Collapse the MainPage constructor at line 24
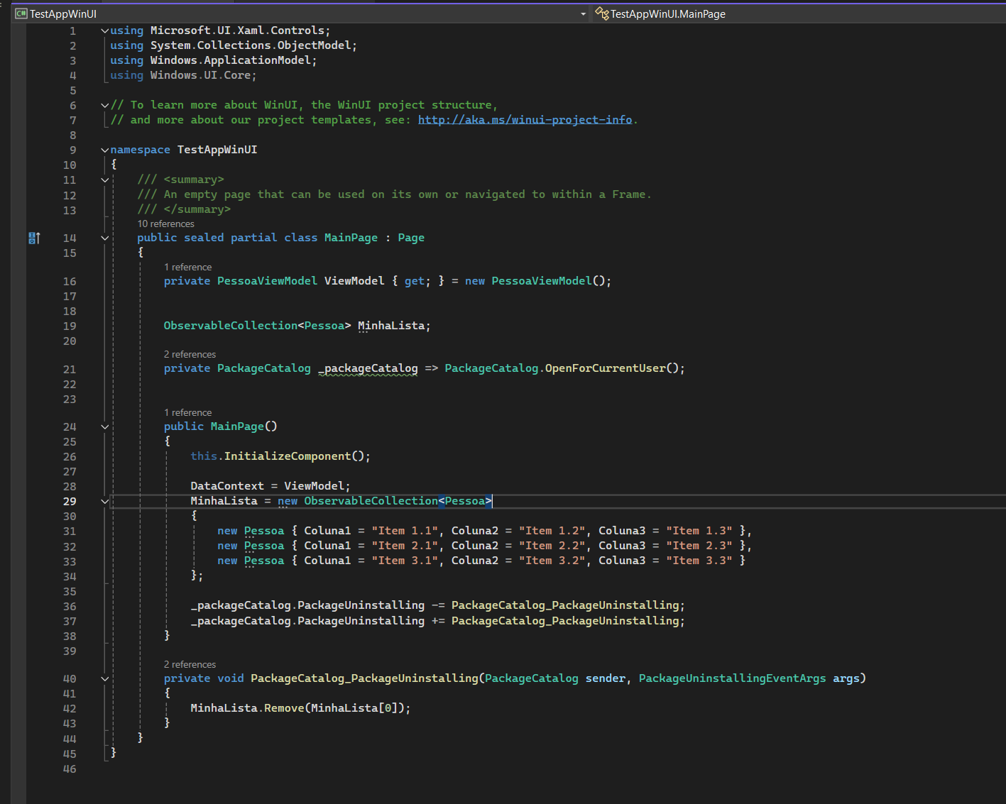Image resolution: width=1006 pixels, height=804 pixels. [x=105, y=426]
